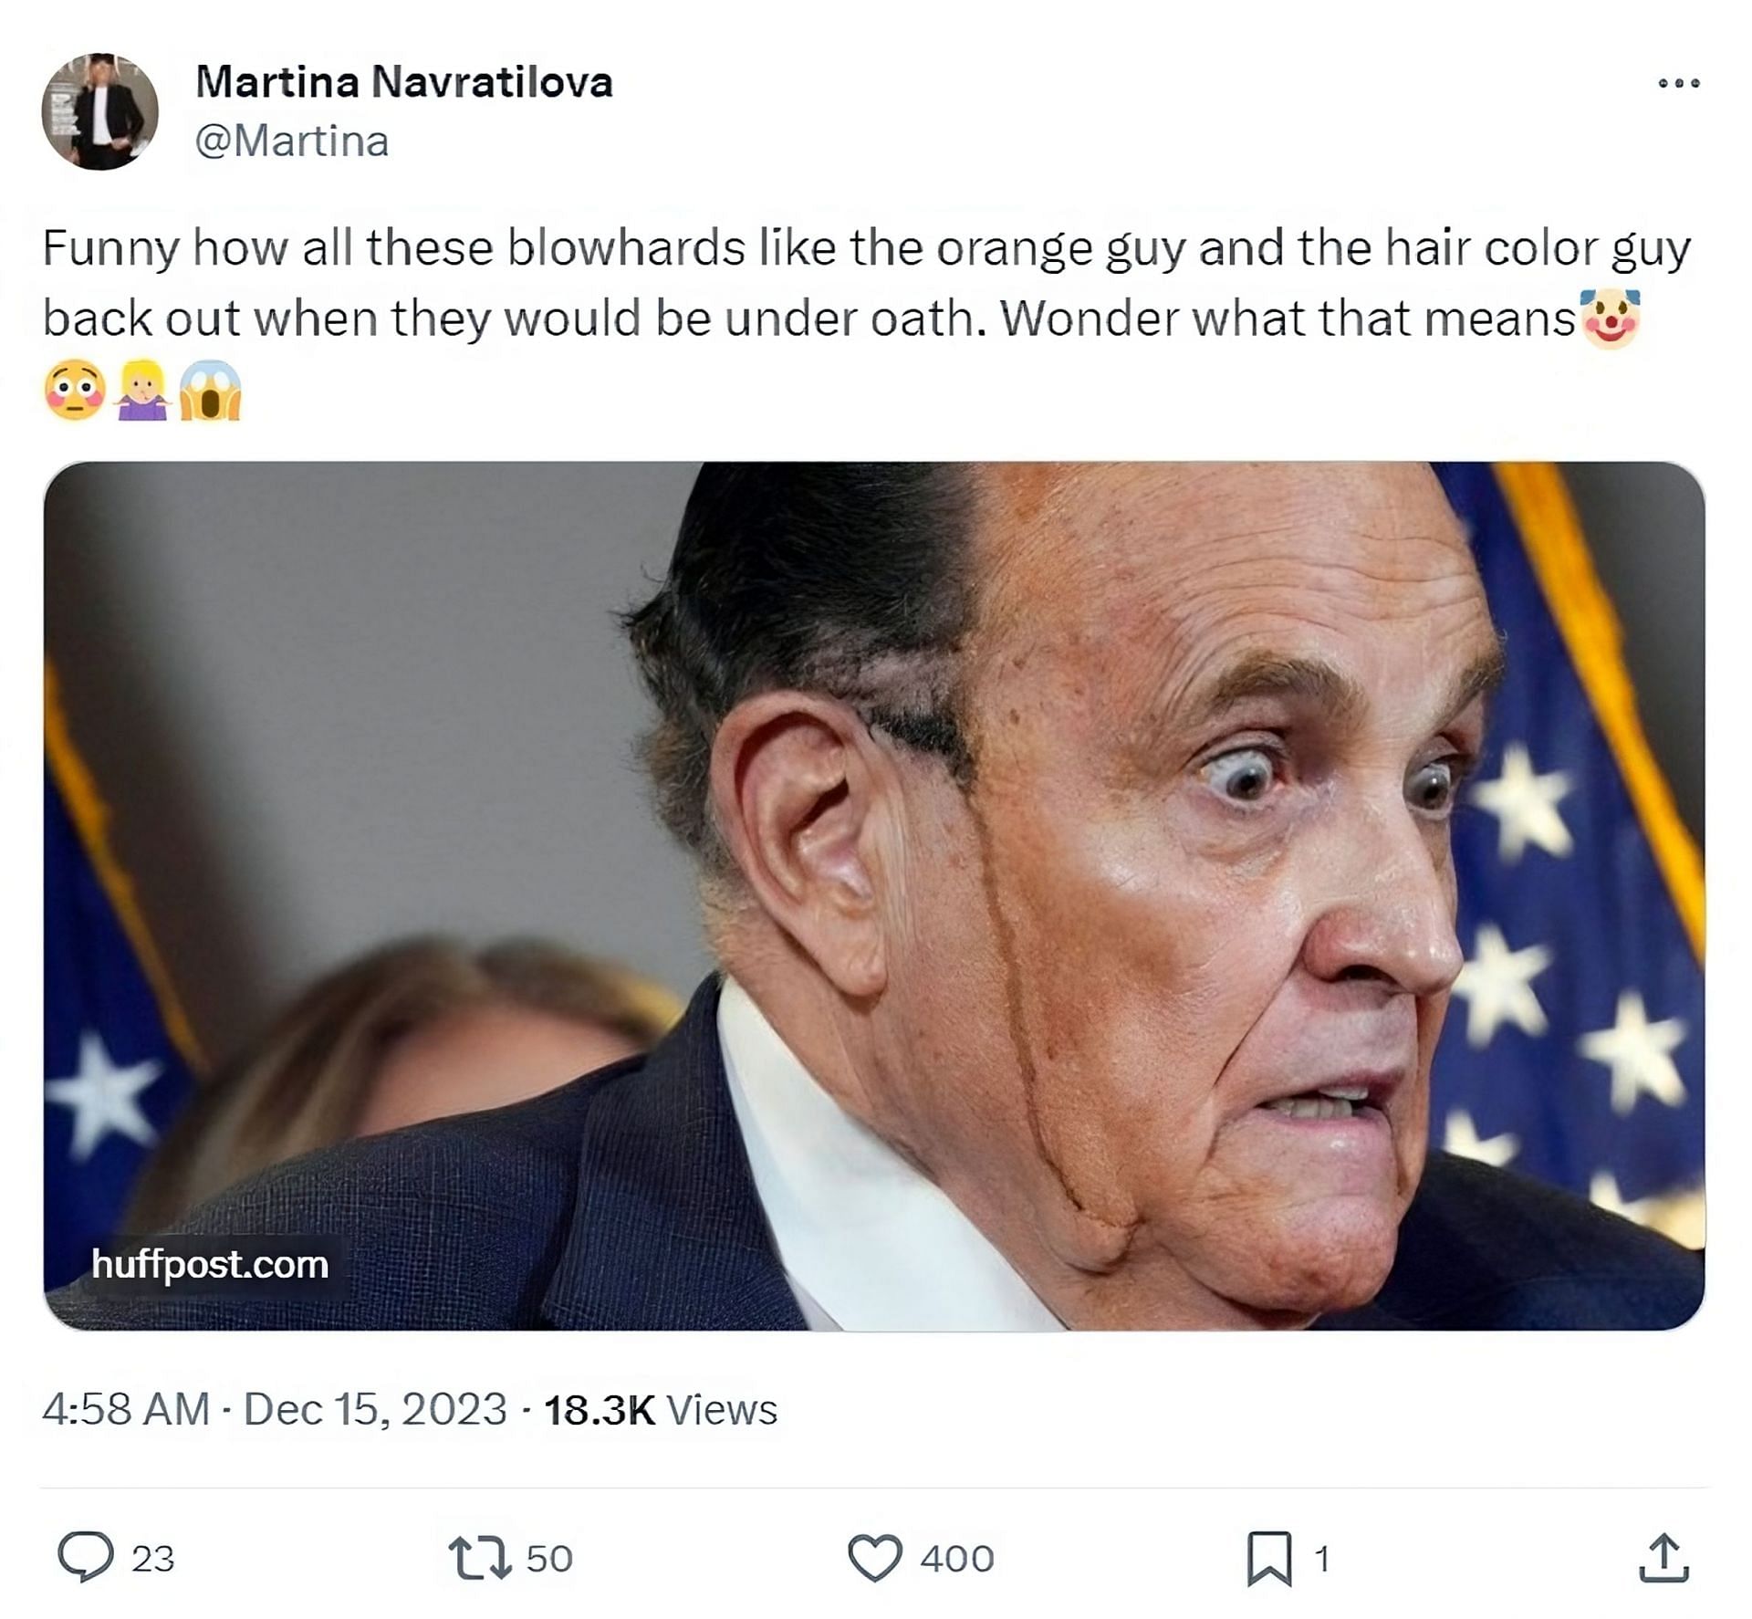Click the 400 likes count
This screenshot has width=1752, height=1619.
[x=956, y=1558]
